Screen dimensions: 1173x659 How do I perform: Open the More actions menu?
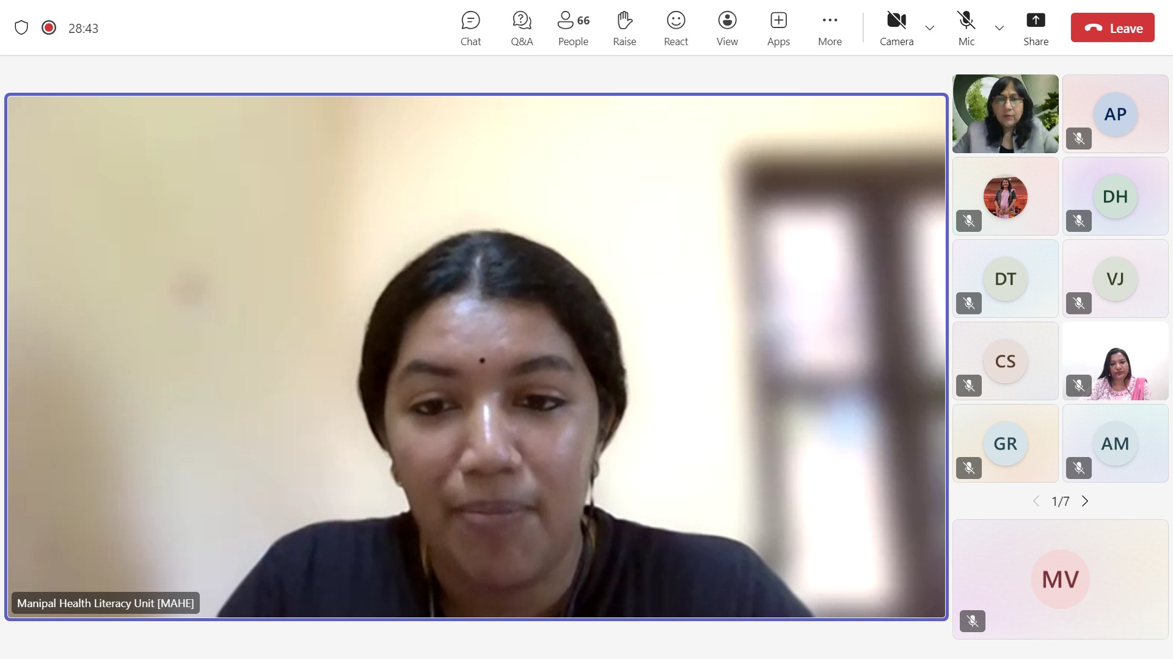pyautogui.click(x=830, y=27)
